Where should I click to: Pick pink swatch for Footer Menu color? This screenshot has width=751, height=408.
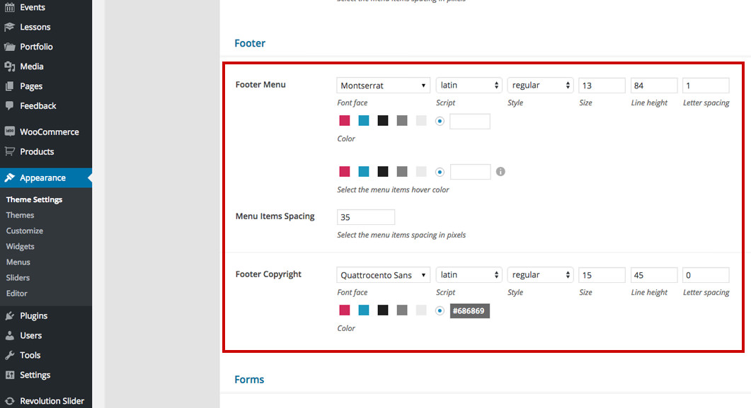[345, 120]
